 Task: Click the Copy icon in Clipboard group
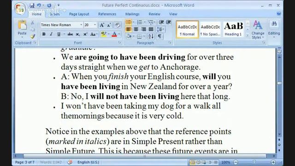[32, 30]
